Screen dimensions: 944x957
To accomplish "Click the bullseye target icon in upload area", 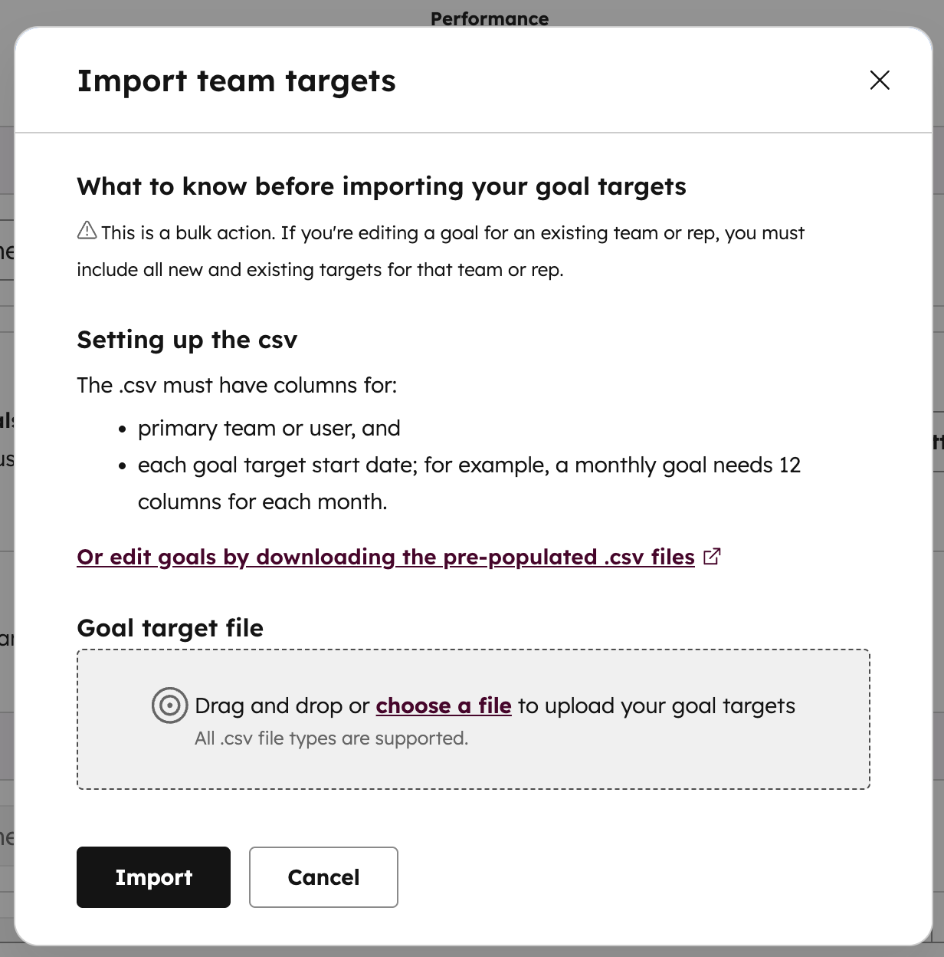I will [169, 705].
